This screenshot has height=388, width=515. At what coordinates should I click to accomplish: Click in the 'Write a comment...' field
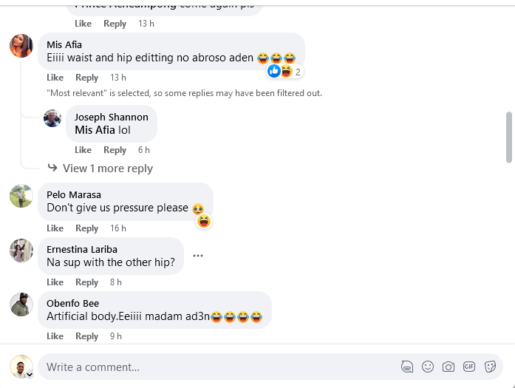214,367
